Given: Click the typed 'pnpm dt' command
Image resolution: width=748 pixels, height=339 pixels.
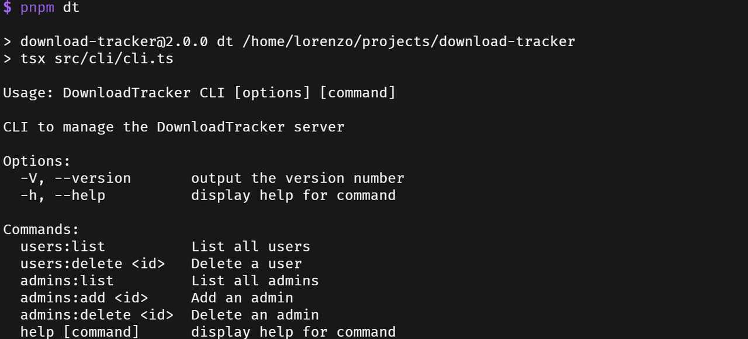Looking at the screenshot, I should tap(50, 8).
